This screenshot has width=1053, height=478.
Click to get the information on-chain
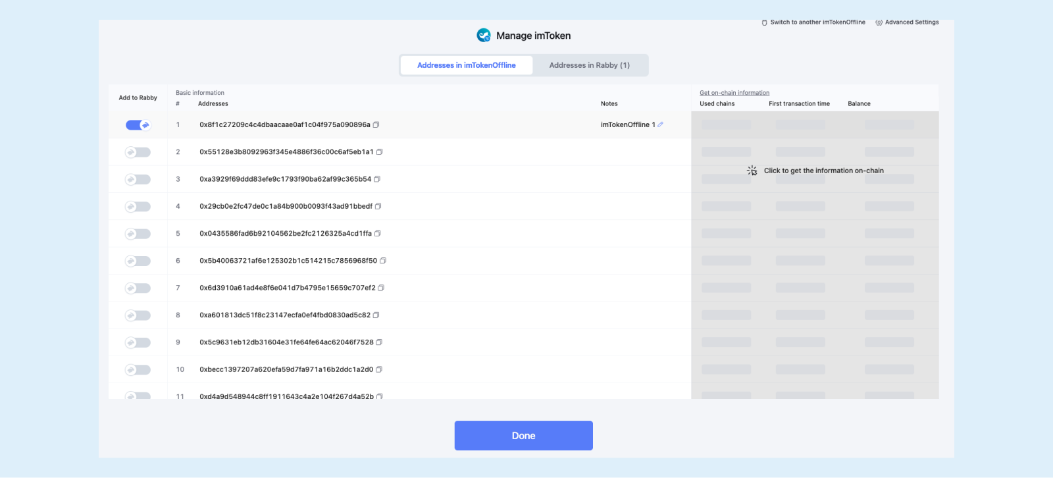point(824,171)
